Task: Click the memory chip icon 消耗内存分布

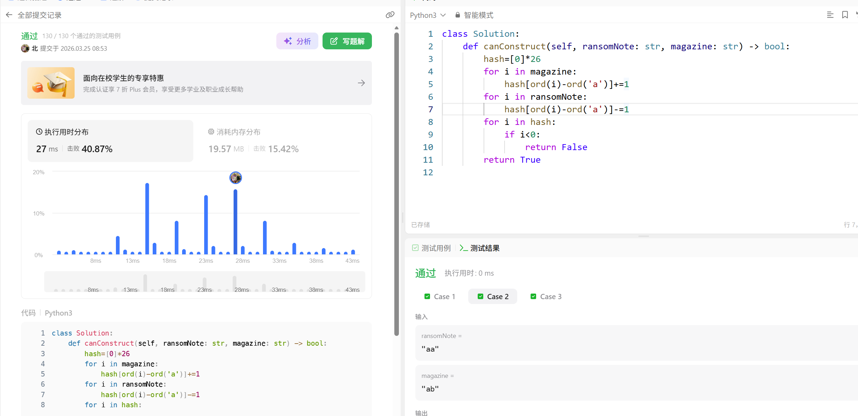Action: (x=211, y=132)
